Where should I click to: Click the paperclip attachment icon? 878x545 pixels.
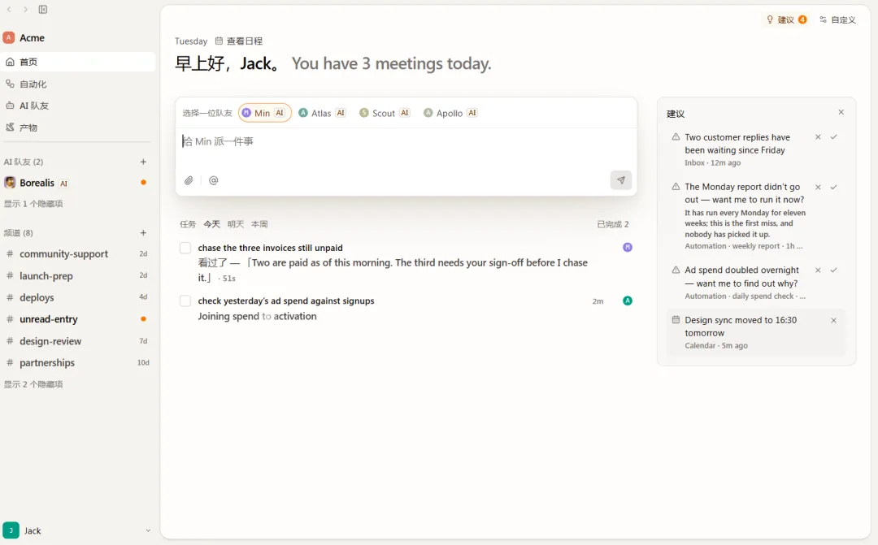(x=189, y=180)
